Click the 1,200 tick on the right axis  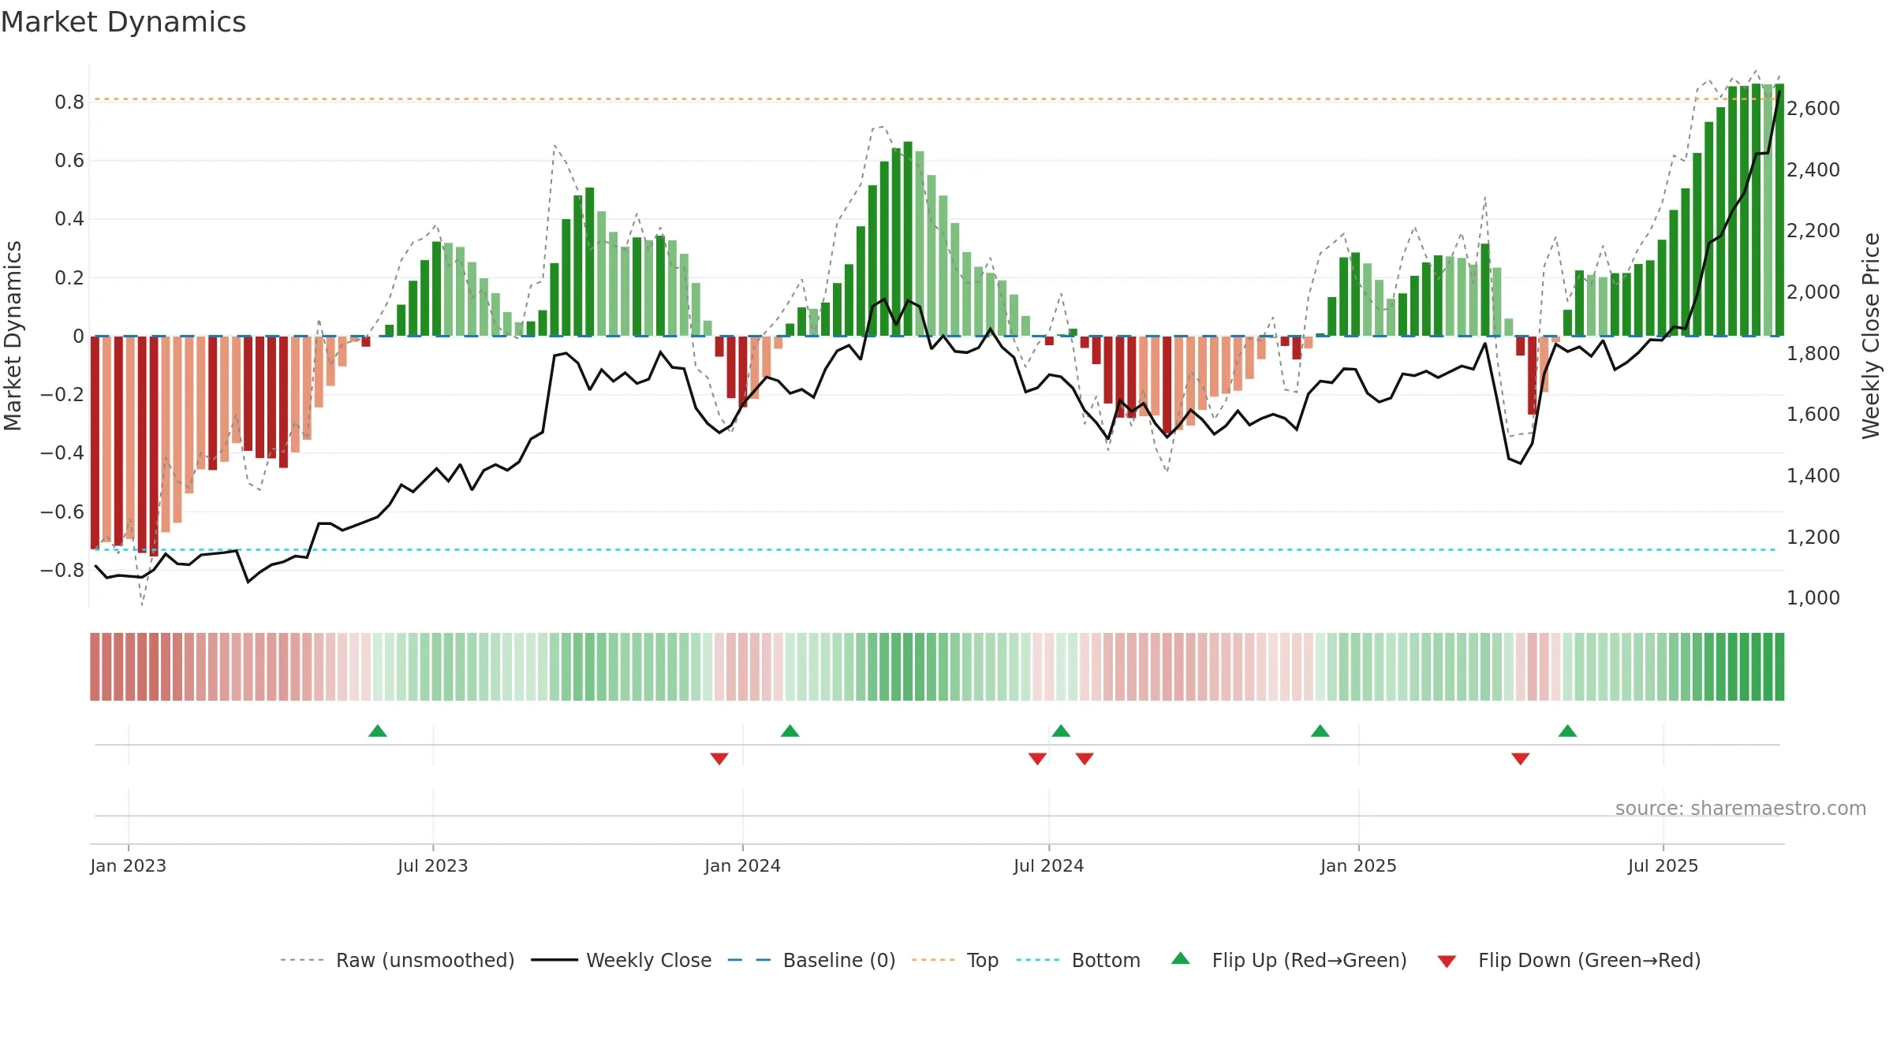pyautogui.click(x=1813, y=538)
